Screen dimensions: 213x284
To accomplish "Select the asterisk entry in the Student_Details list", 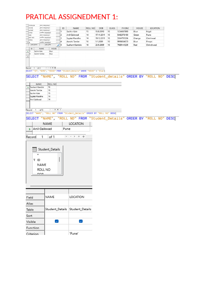I will pos(38,155).
